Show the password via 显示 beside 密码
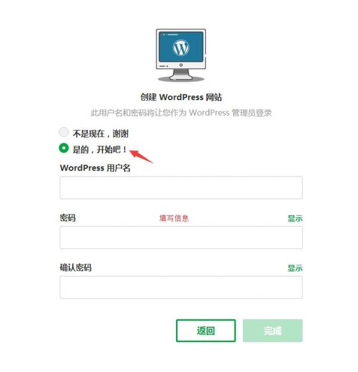This screenshot has width=358, height=372. 295,218
